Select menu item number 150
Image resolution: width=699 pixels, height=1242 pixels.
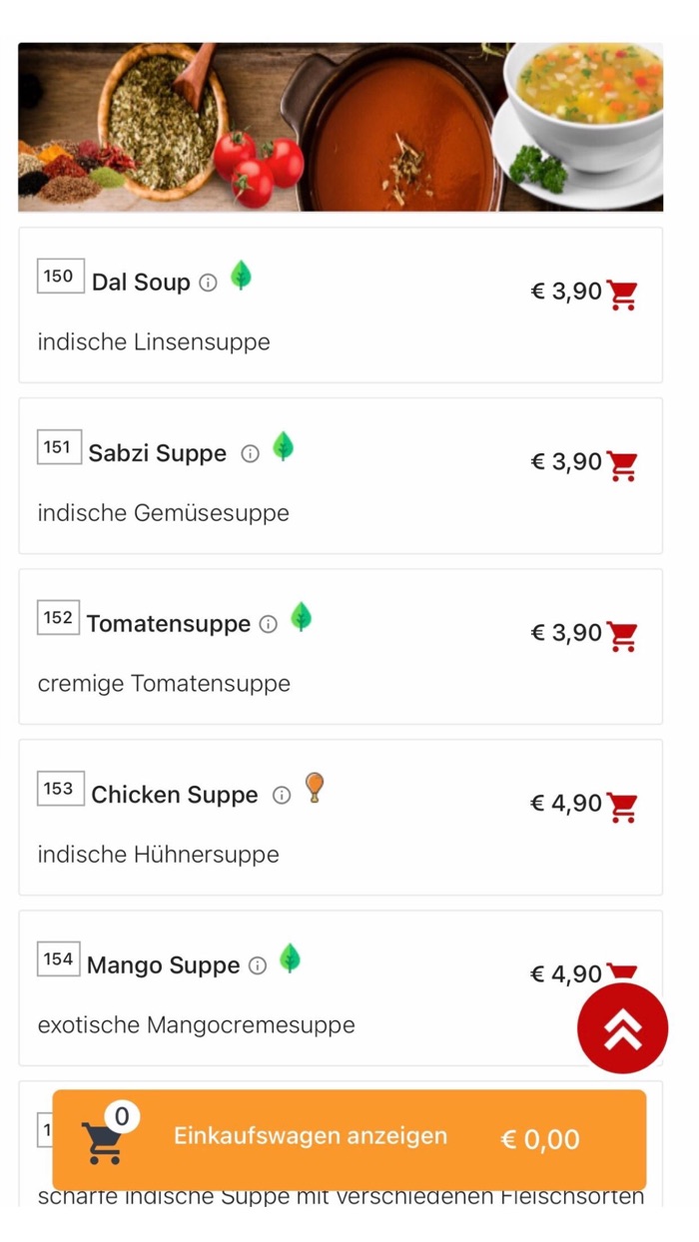(x=59, y=277)
